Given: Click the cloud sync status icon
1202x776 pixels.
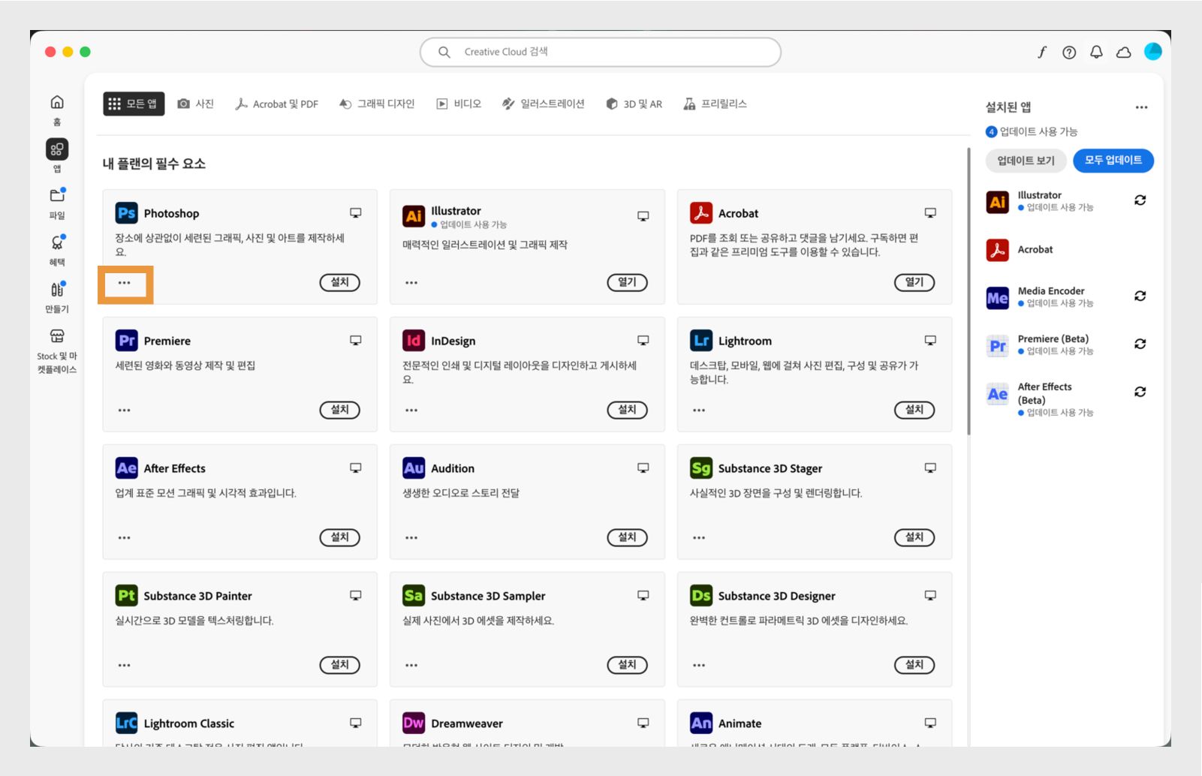Looking at the screenshot, I should 1124,52.
